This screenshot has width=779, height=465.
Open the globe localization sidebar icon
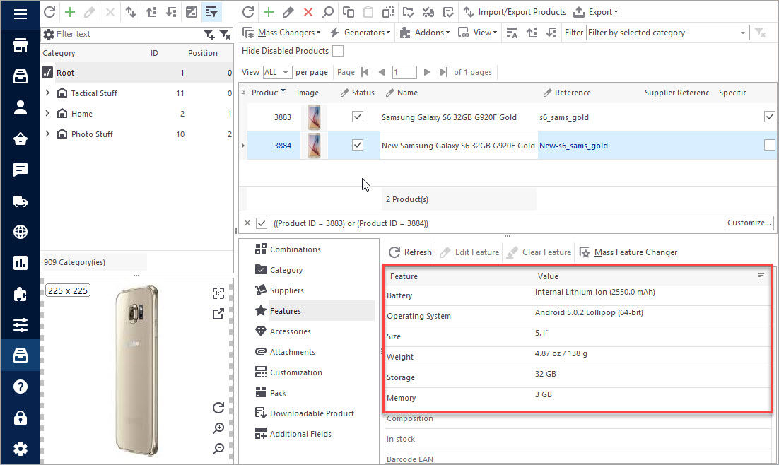click(x=20, y=232)
